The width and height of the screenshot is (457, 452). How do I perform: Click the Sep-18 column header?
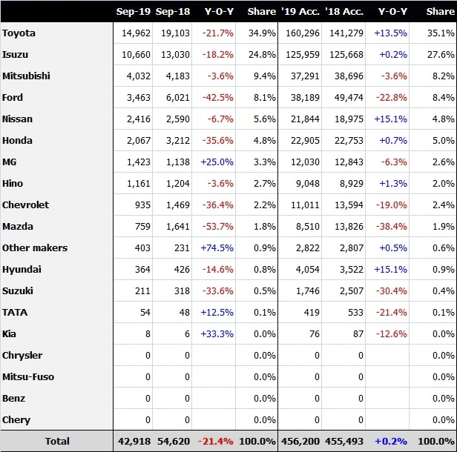pyautogui.click(x=173, y=12)
